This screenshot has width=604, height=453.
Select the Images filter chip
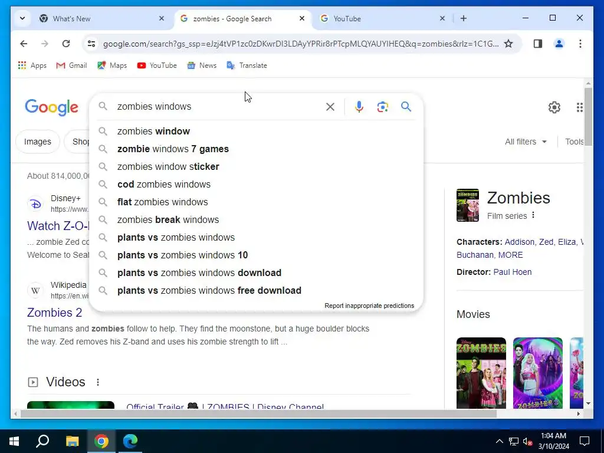38,142
